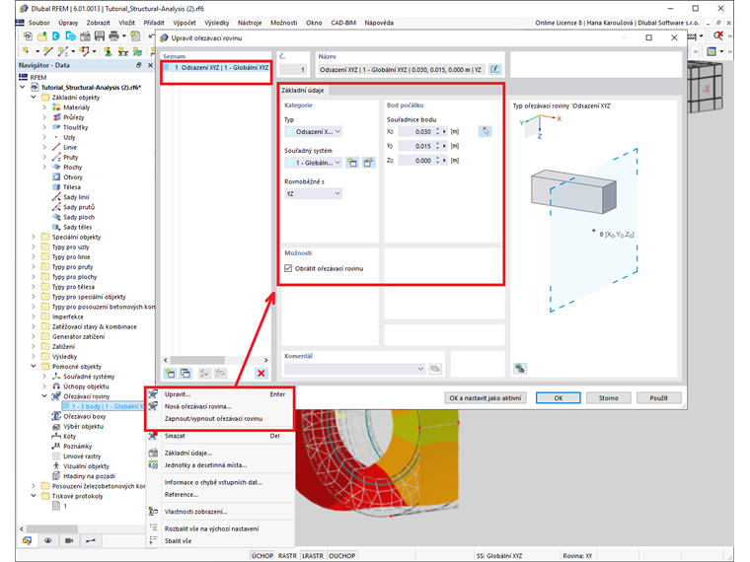Image resolution: width=750 pixels, height=562 pixels.
Task: Close the Navigator - Data panel
Action: pos(150,65)
